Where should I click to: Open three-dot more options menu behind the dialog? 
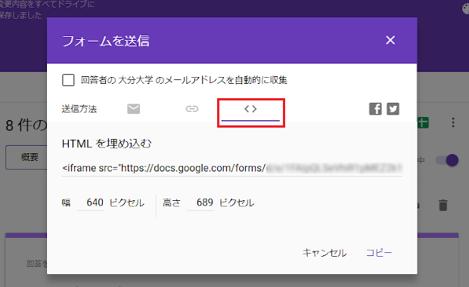(453, 122)
